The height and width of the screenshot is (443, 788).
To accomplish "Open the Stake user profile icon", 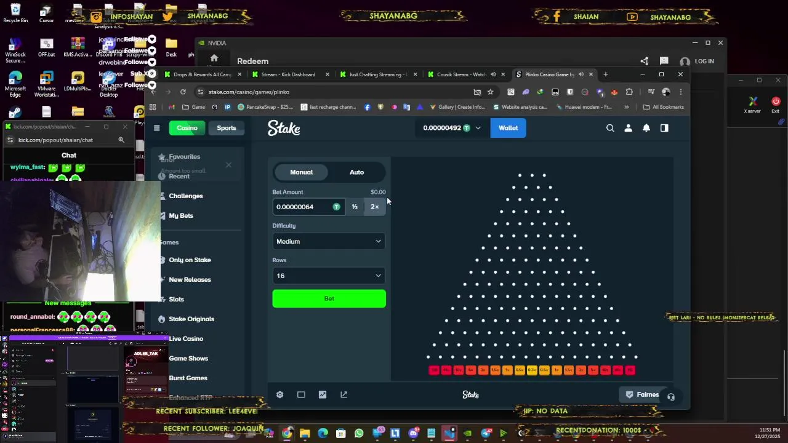I will 628,128.
